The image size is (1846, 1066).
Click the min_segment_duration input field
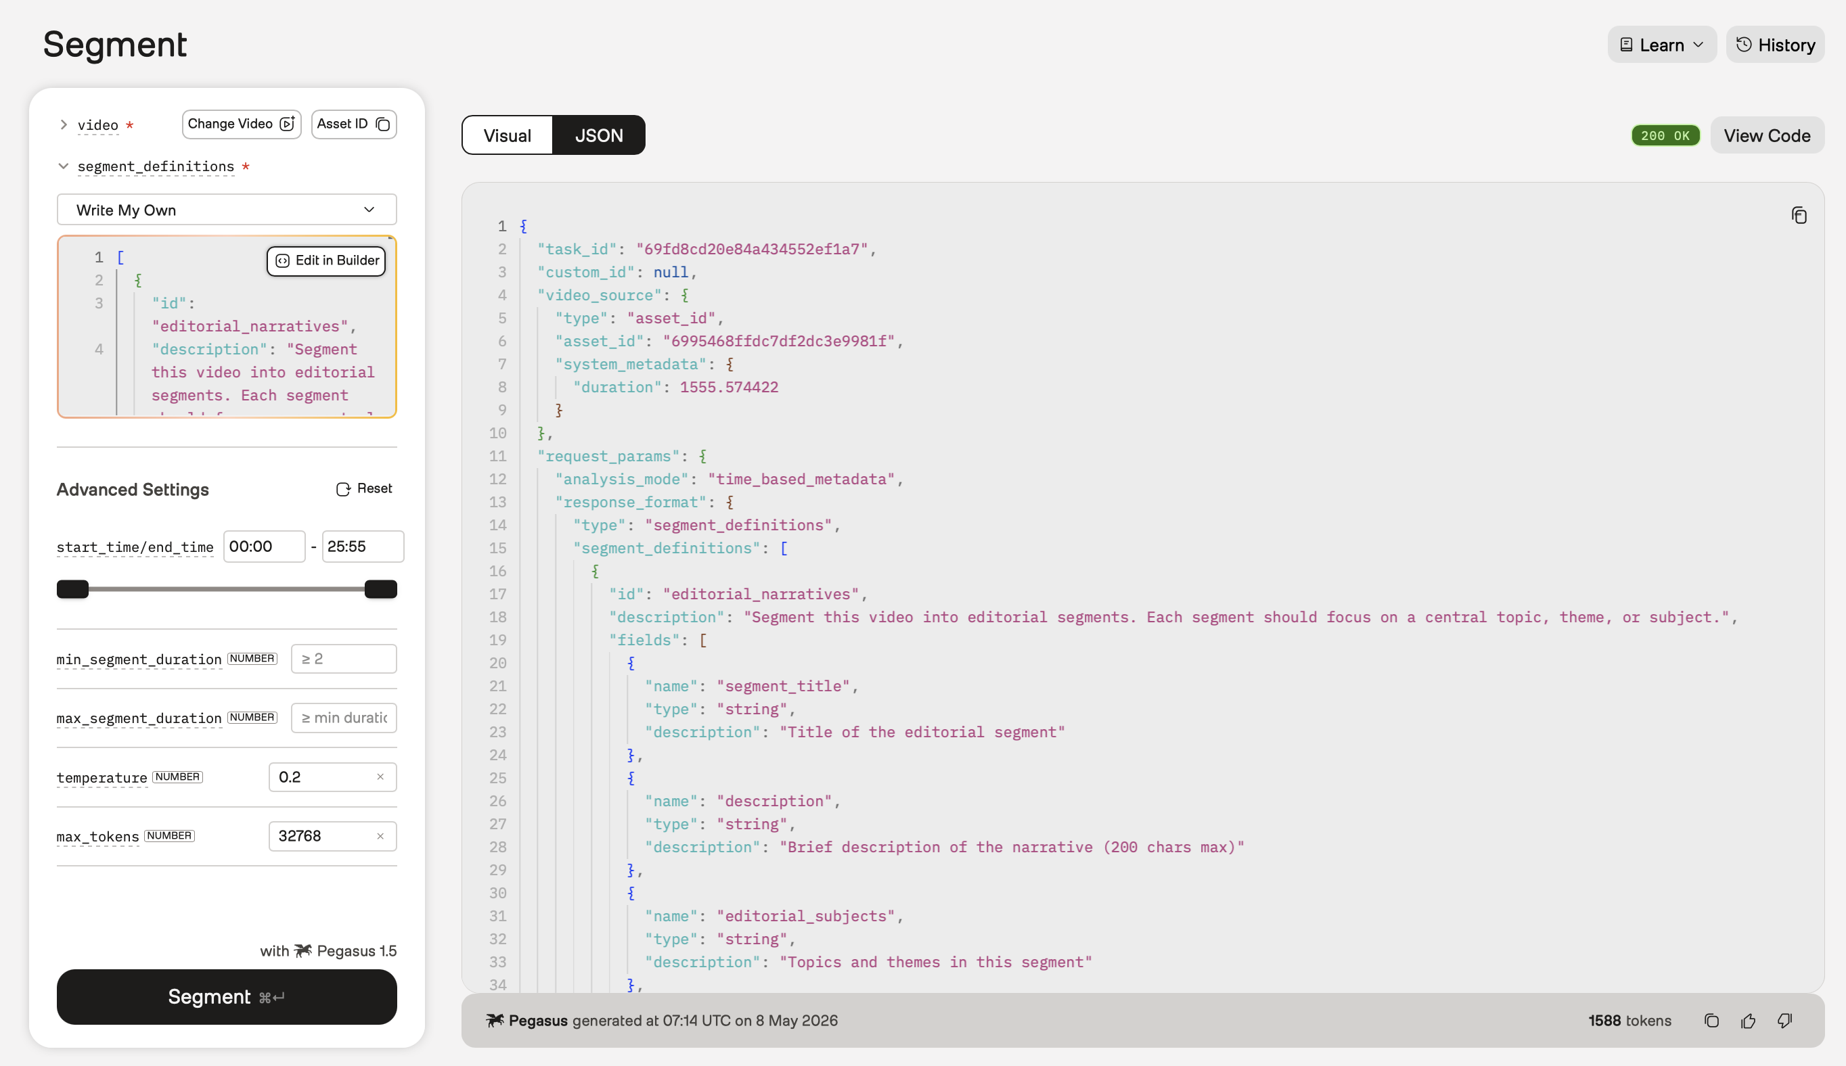[344, 658]
